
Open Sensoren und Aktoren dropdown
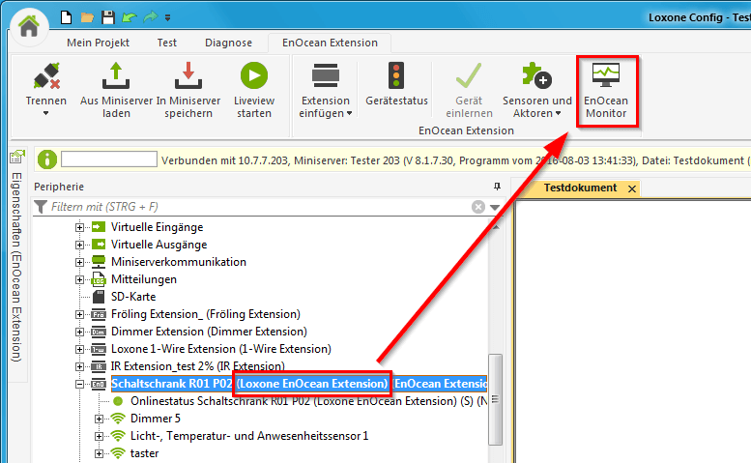click(x=537, y=106)
